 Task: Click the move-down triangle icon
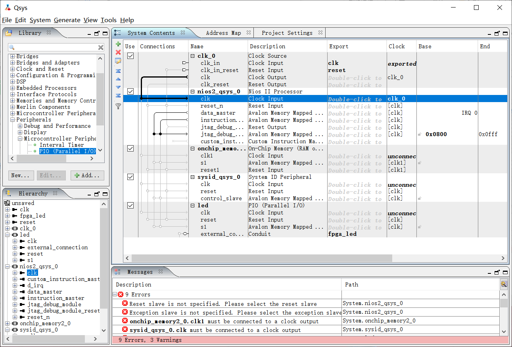[118, 87]
